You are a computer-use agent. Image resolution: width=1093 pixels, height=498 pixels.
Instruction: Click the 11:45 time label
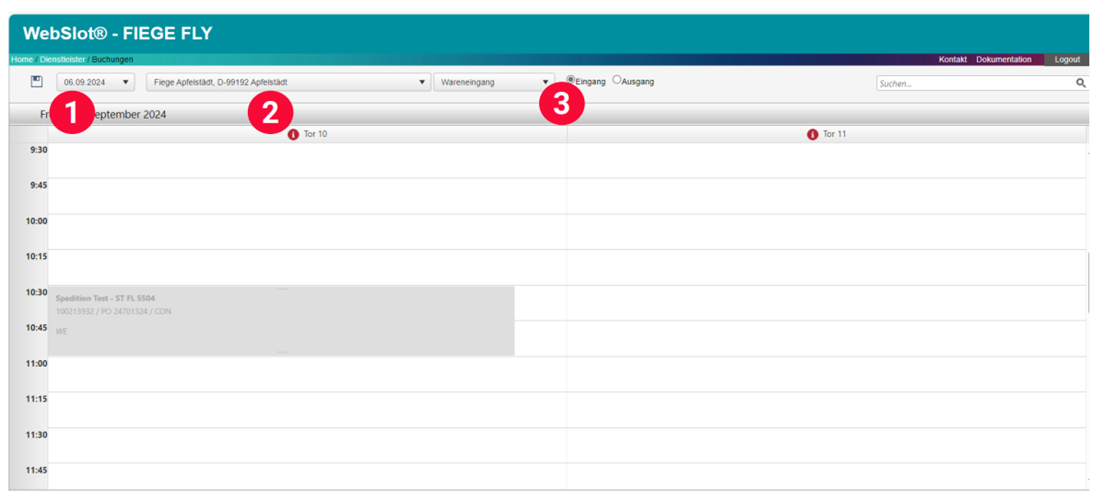tap(37, 470)
